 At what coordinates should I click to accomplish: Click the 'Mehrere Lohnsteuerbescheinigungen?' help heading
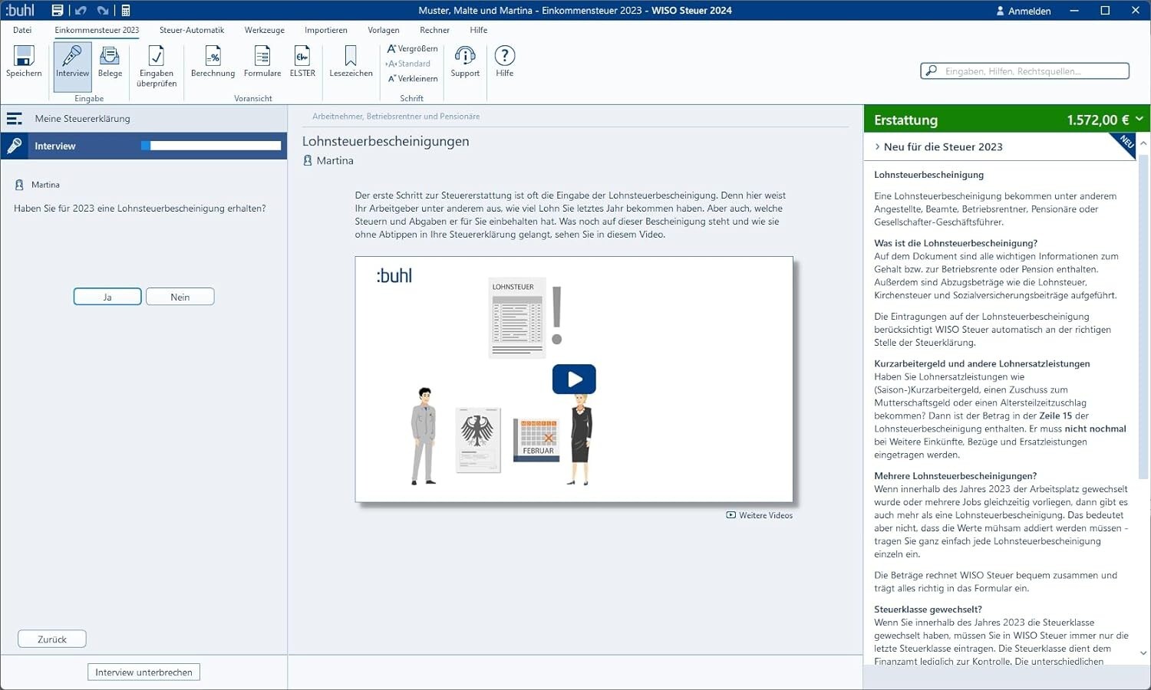pyautogui.click(x=955, y=476)
